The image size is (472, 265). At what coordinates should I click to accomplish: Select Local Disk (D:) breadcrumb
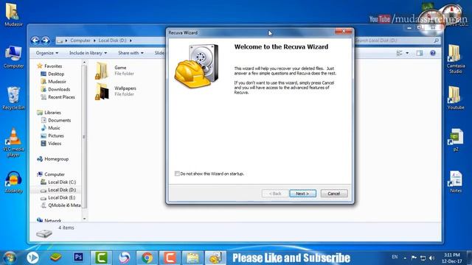pyautogui.click(x=113, y=40)
